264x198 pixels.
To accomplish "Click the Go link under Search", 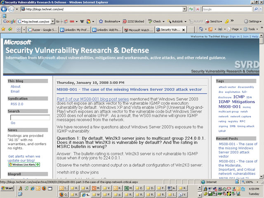I will (13, 123).
